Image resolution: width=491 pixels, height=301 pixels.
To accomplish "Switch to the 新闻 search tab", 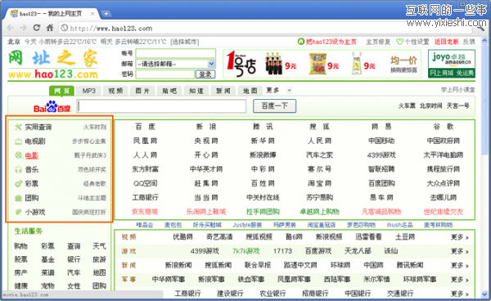I will 223,91.
